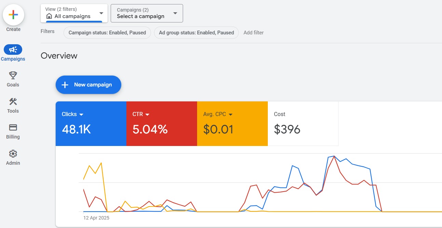Select the Cost metric card
This screenshot has width=442, height=228.
click(x=303, y=124)
